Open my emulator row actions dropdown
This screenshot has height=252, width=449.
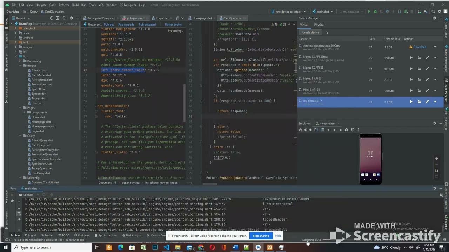[x=435, y=102]
